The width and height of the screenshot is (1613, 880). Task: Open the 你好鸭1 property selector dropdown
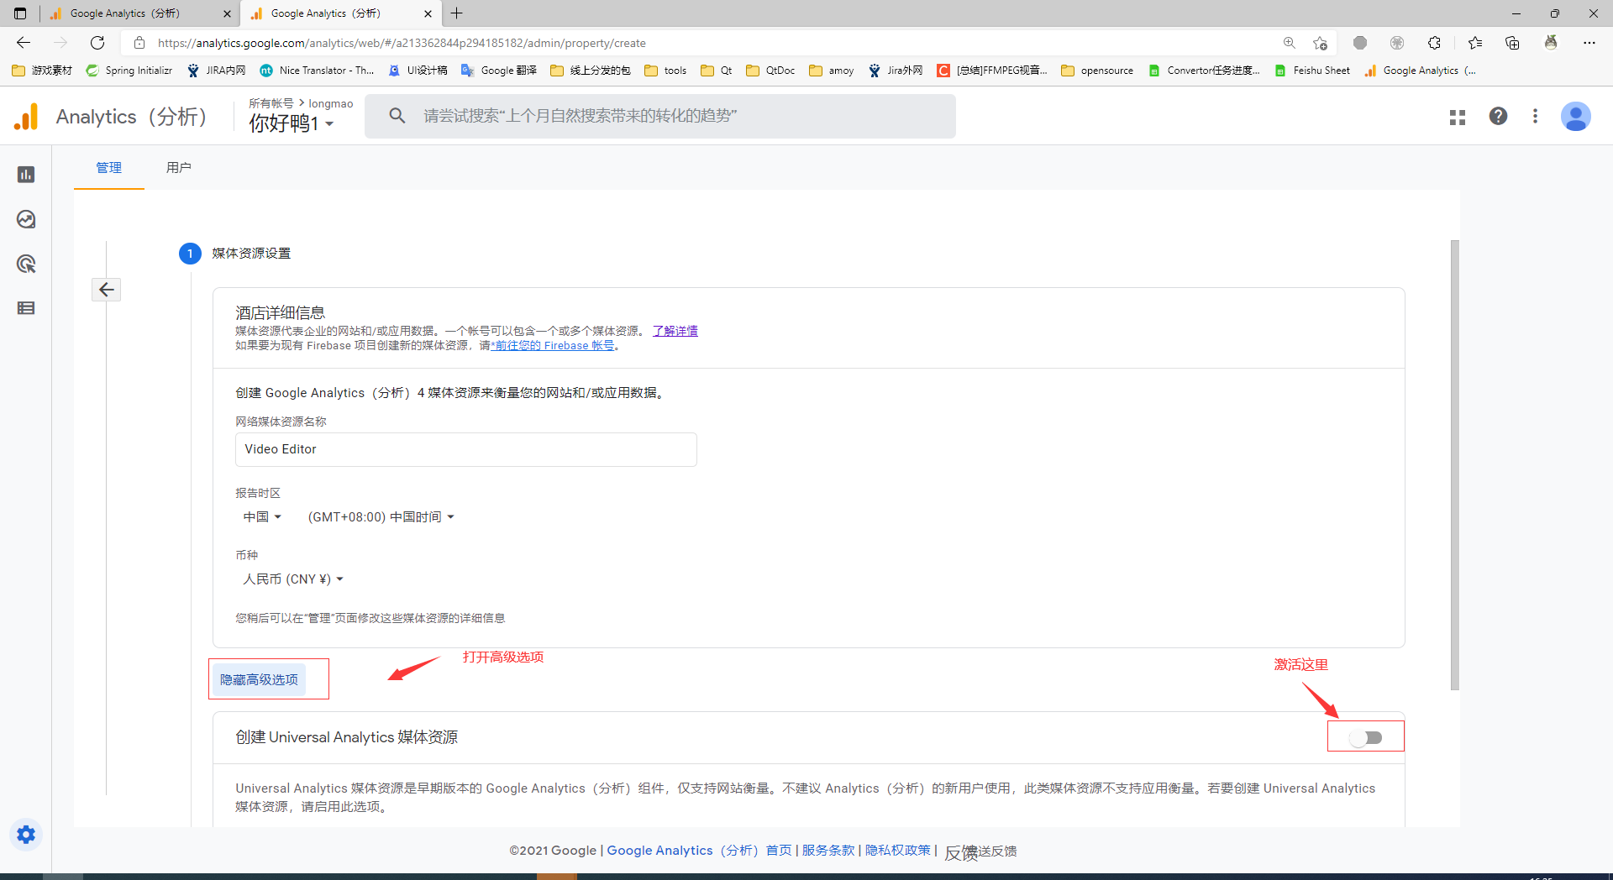pyautogui.click(x=291, y=123)
